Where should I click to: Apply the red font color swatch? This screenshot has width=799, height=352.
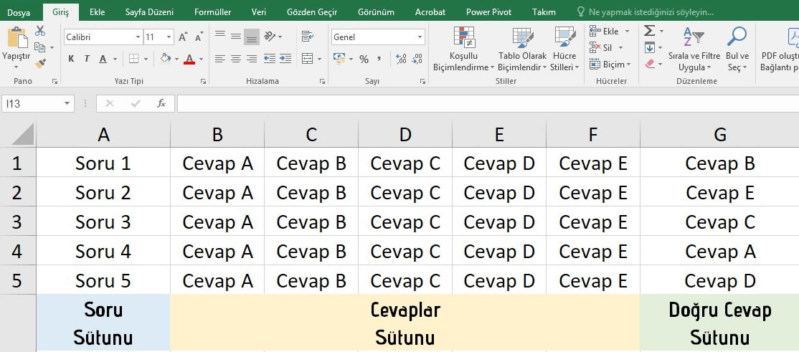189,59
